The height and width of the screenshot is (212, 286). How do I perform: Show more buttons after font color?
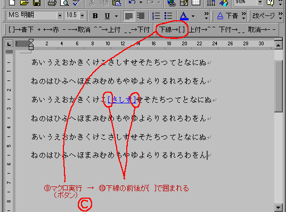(x=206, y=15)
